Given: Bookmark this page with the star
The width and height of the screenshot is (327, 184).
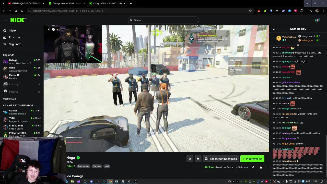Looking at the screenshot, I should click(250, 11).
